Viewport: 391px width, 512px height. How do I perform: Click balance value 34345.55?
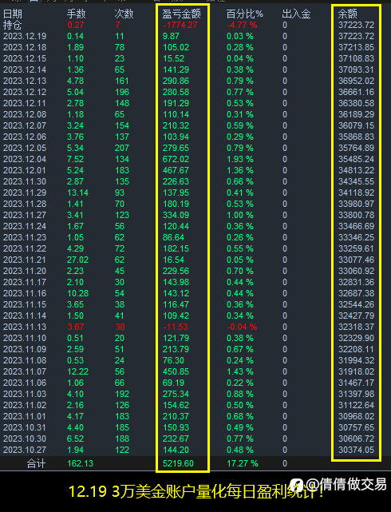tap(356, 181)
